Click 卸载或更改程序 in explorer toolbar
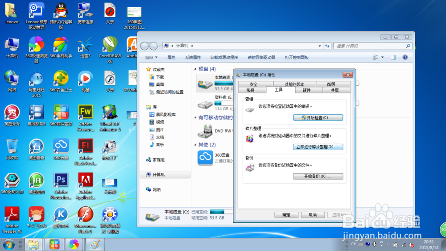Image resolution: width=446 pixels, height=251 pixels. 224,57
